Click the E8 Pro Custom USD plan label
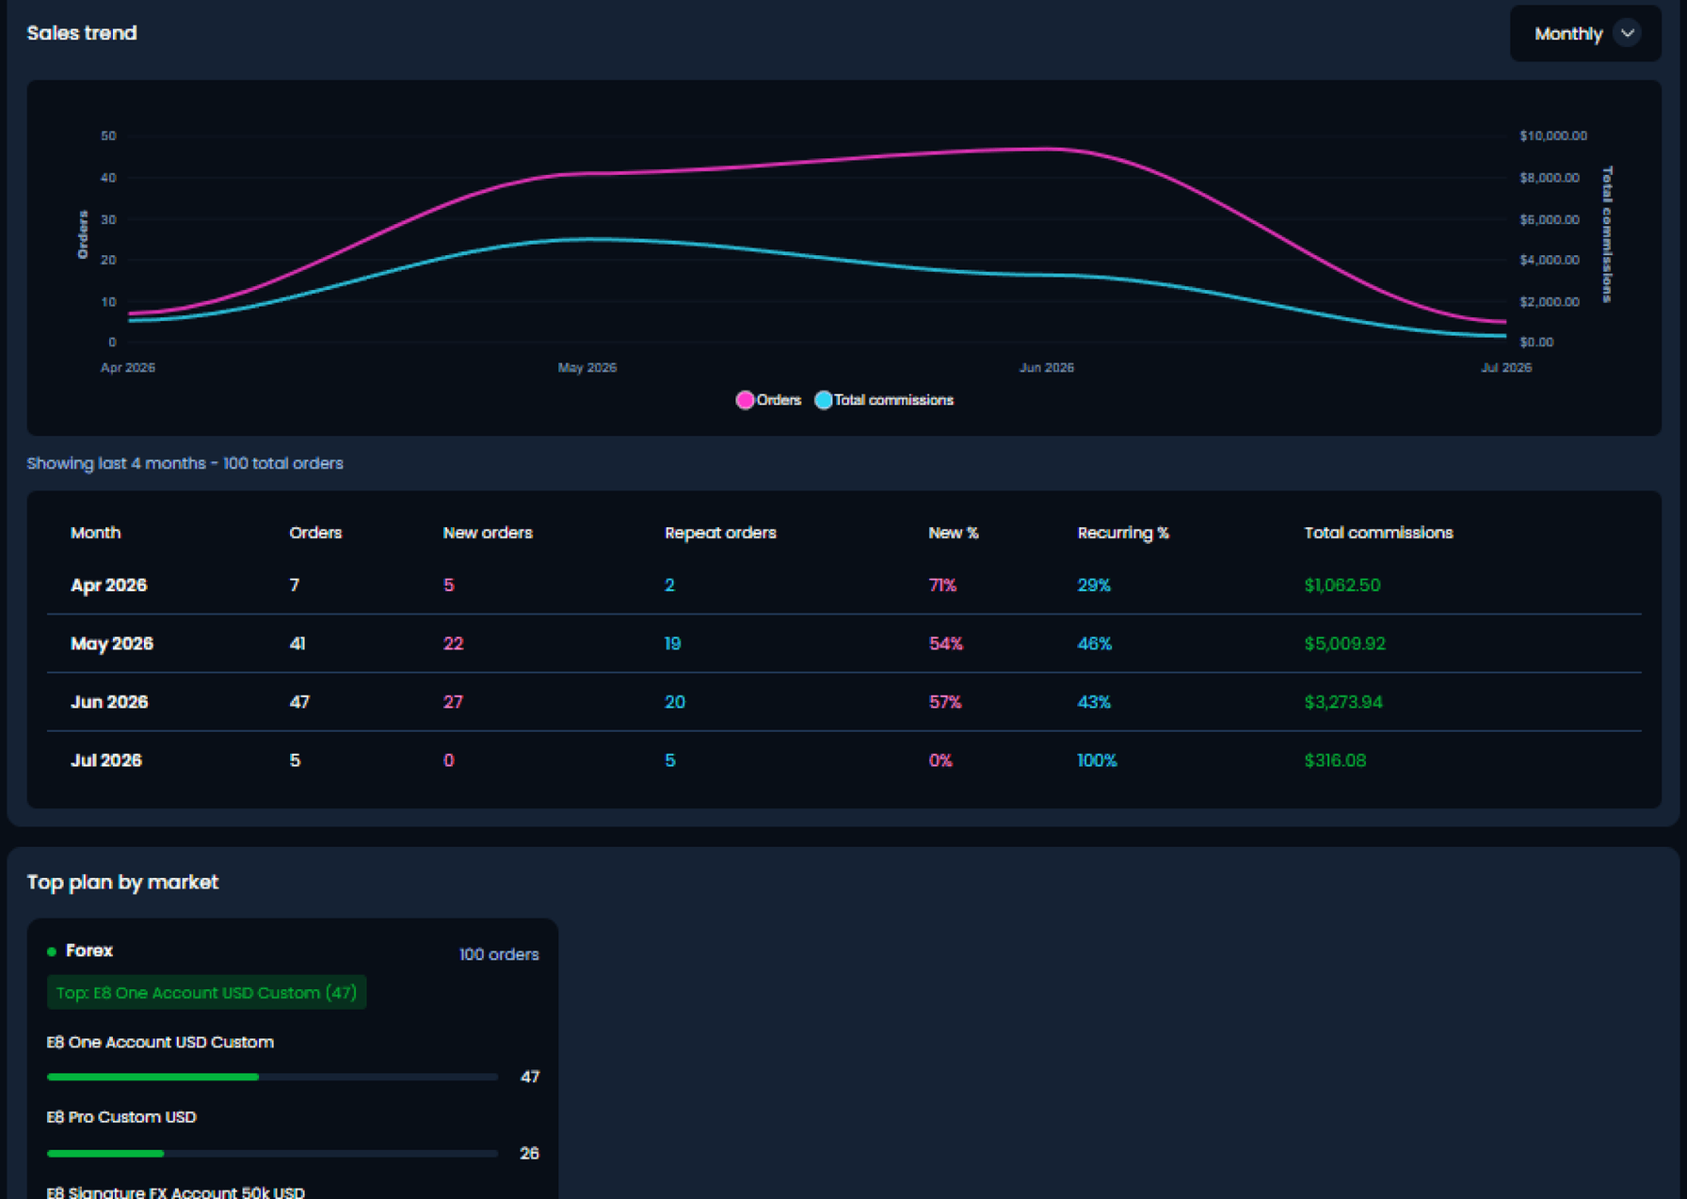 click(x=121, y=1117)
